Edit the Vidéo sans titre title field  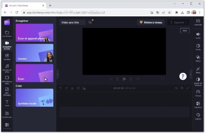pos(72,23)
